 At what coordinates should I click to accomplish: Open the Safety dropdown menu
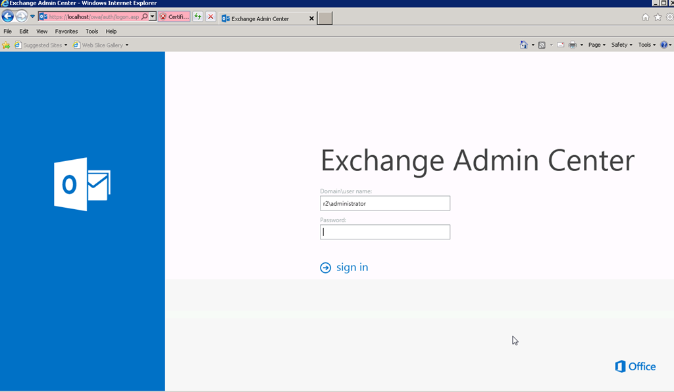click(x=621, y=45)
